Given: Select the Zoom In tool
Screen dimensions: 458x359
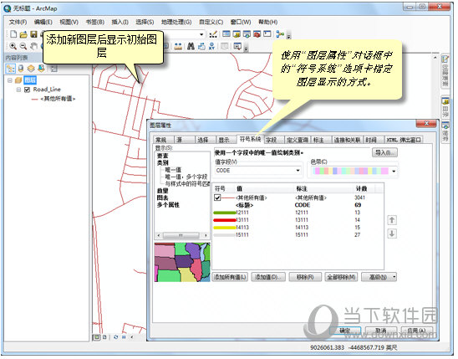Looking at the screenshot, I should (x=13, y=46).
